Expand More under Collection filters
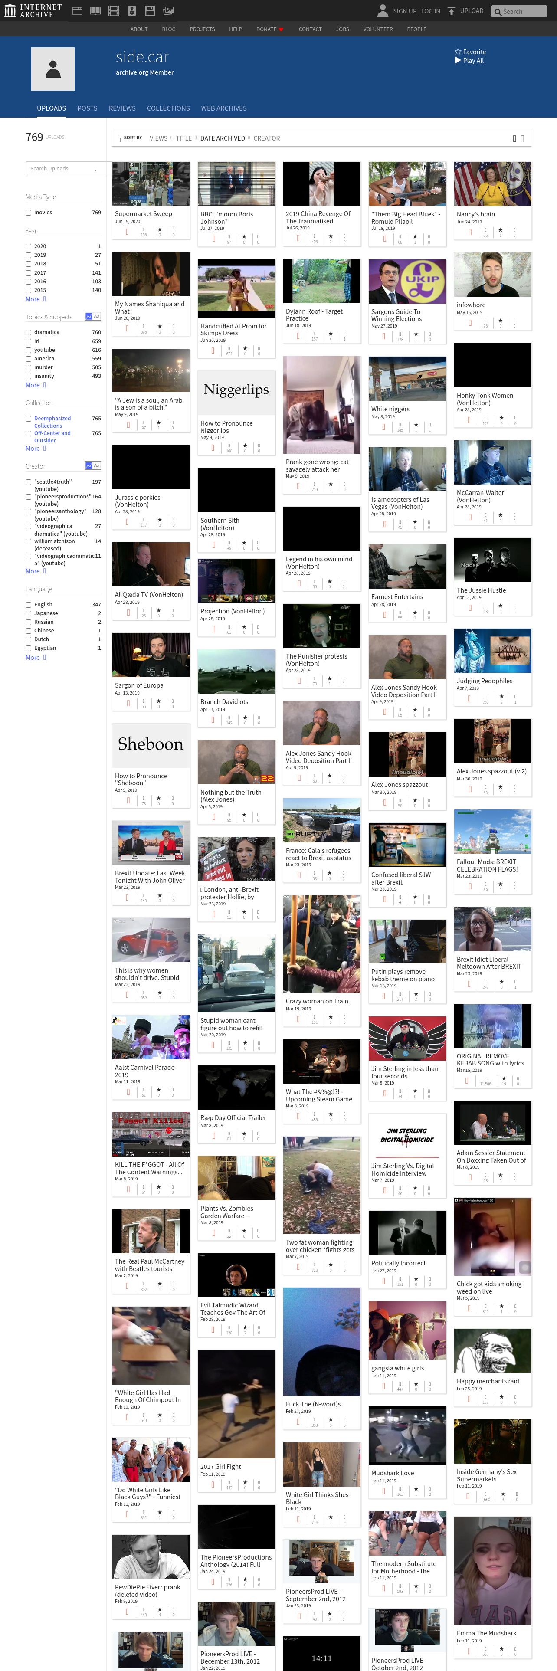Screen dimensions: 557x1671 [x=36, y=448]
